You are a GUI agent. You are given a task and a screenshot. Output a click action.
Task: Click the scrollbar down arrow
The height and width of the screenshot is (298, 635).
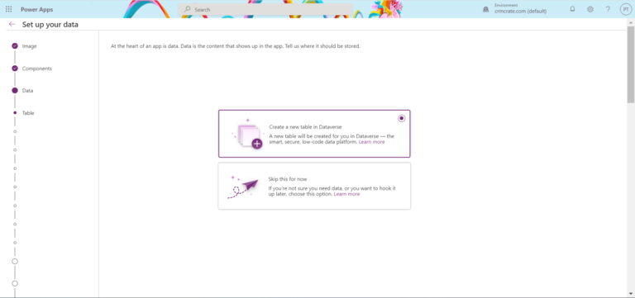[x=631, y=294]
